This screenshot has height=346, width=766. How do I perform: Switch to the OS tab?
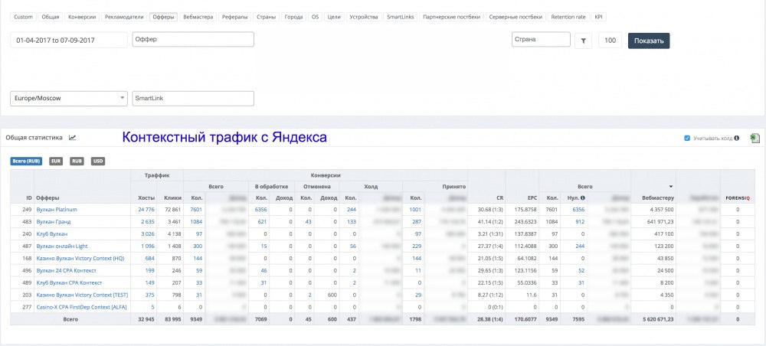pyautogui.click(x=315, y=17)
